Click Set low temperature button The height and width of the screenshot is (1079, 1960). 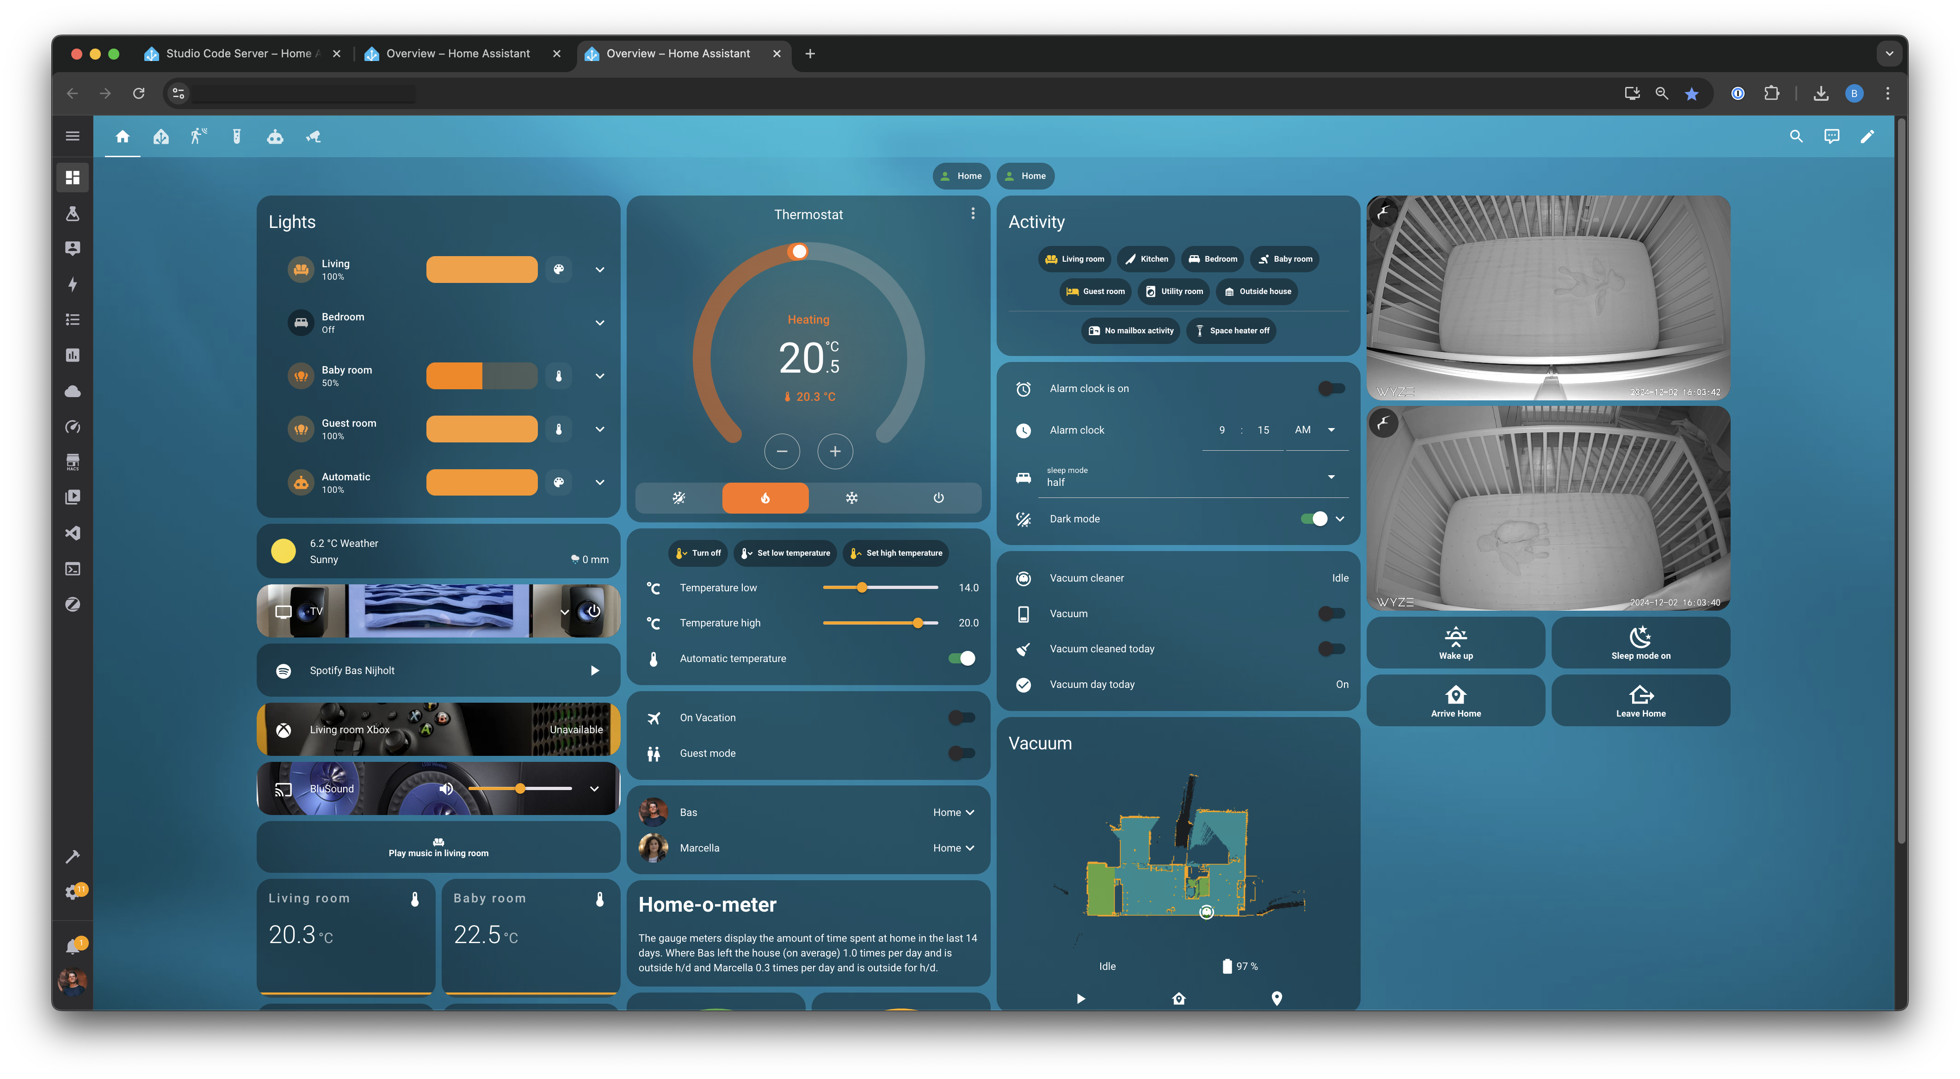point(785,553)
